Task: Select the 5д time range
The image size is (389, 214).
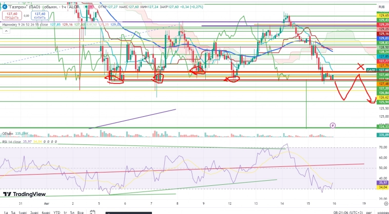Action: (x=13, y=211)
